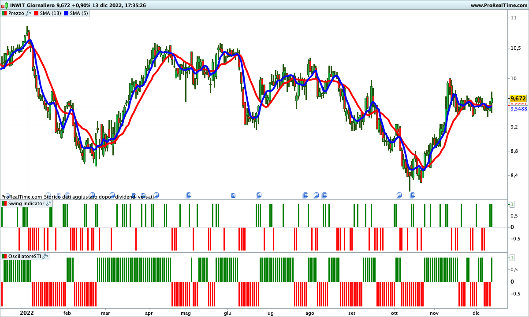Click the blue 9,5488 SMA value label
The height and width of the screenshot is (317, 529).
click(518, 109)
